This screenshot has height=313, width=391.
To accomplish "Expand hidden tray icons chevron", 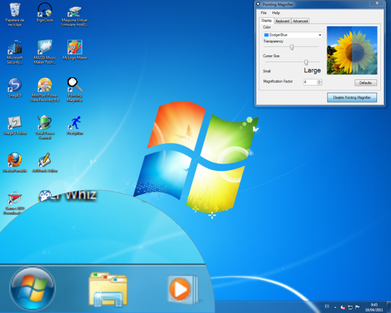I will click(x=335, y=307).
